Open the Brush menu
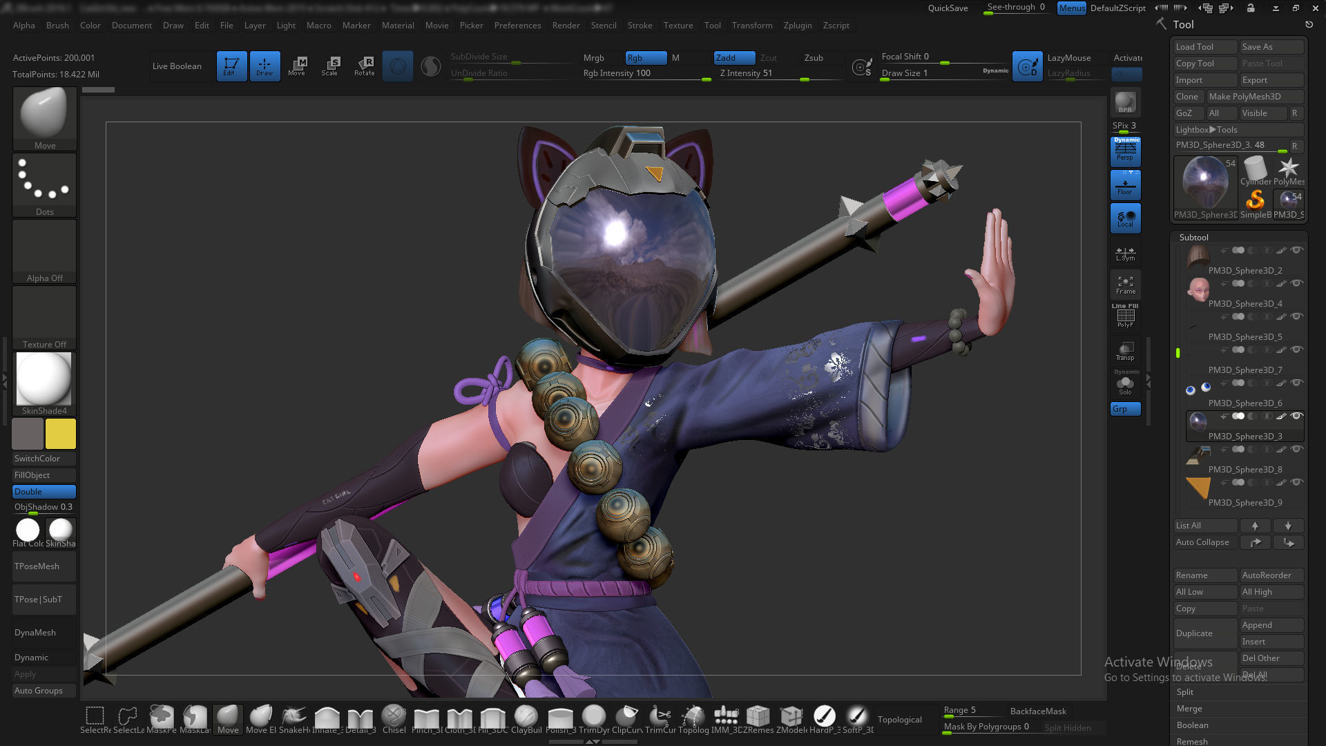The width and height of the screenshot is (1326, 746). (x=57, y=26)
